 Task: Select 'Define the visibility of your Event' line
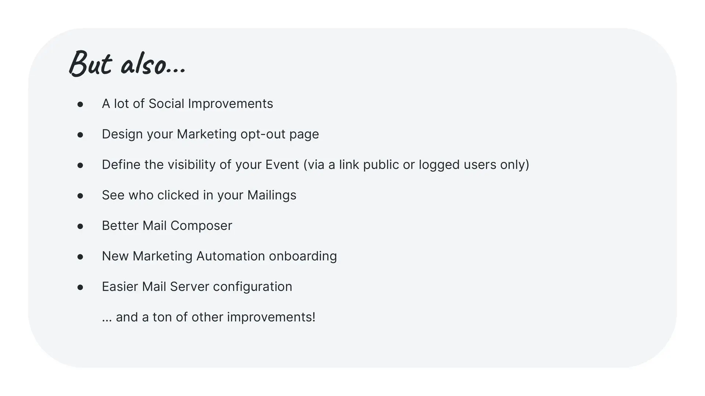[x=315, y=165]
